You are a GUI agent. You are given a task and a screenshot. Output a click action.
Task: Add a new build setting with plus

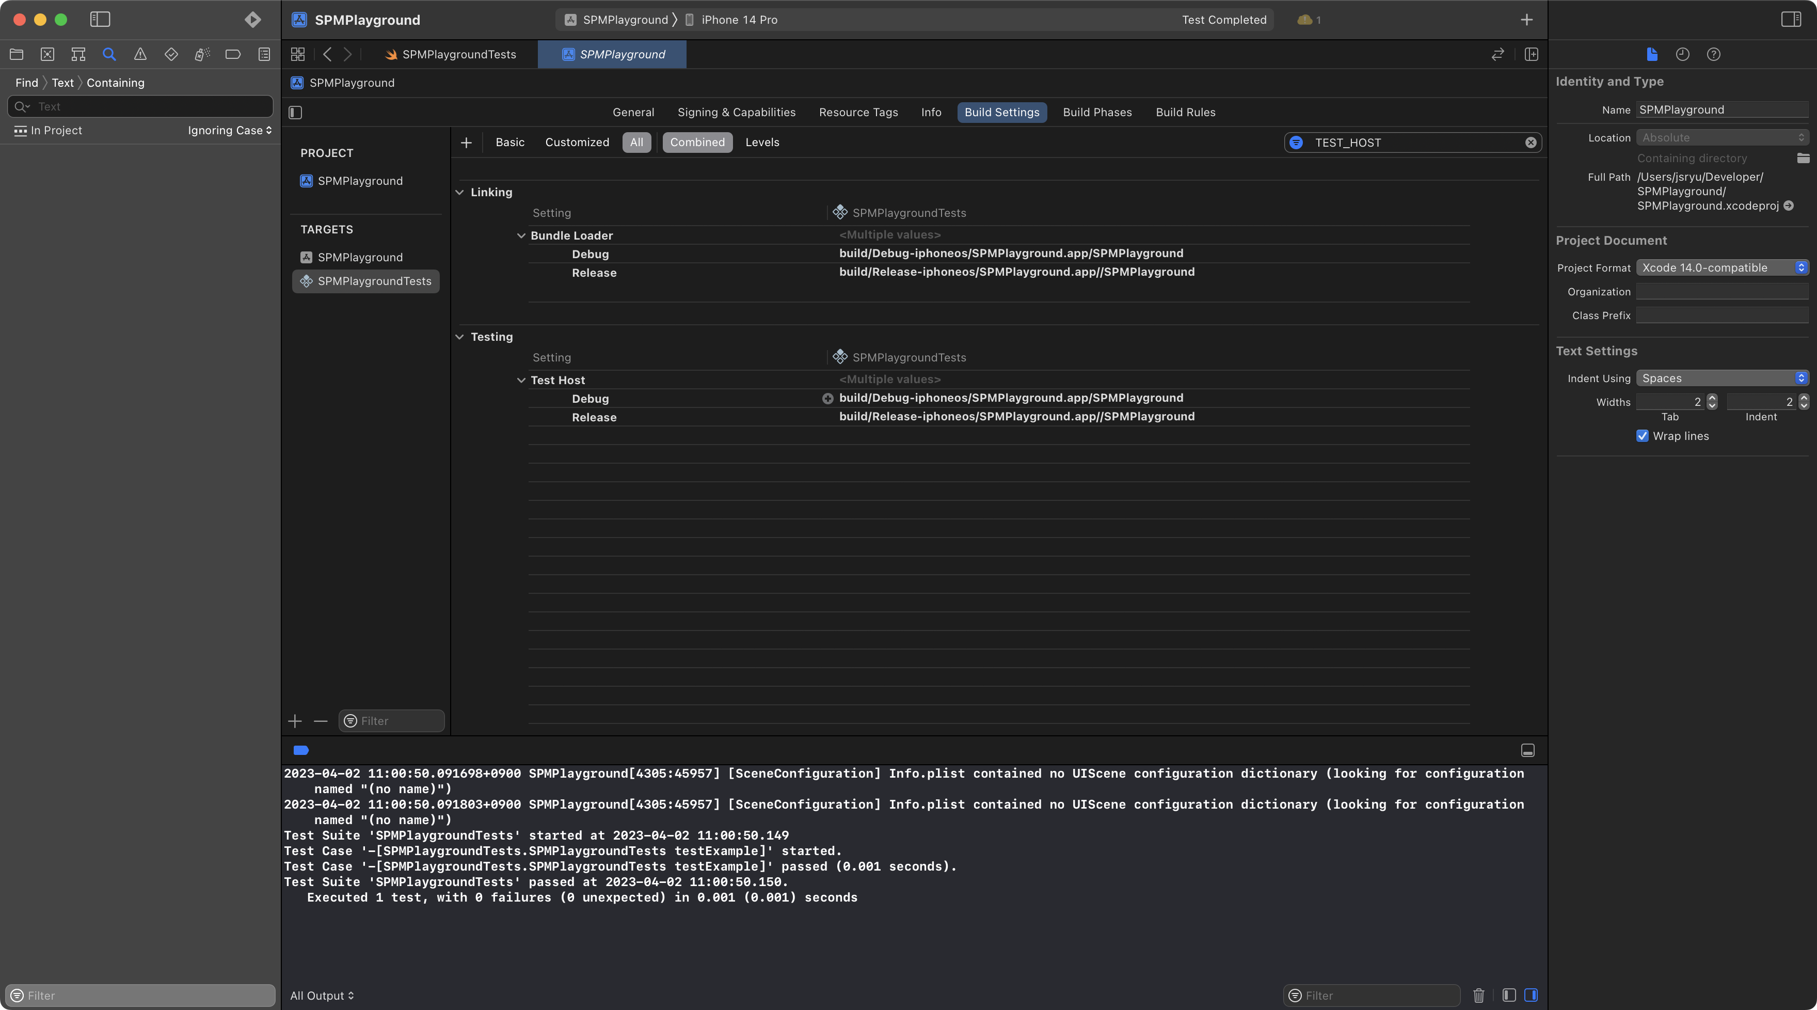point(466,143)
